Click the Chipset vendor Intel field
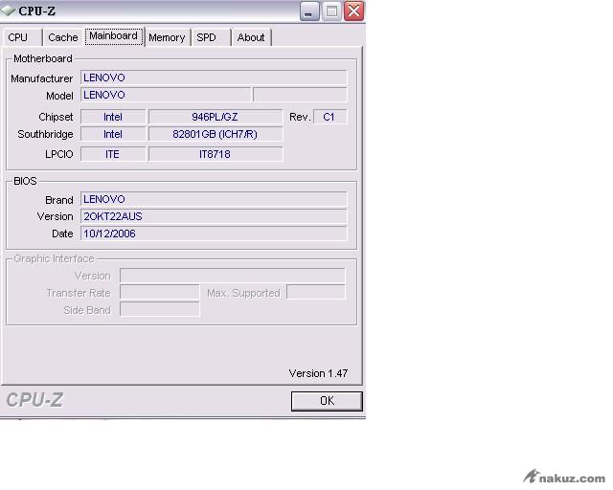 point(113,117)
